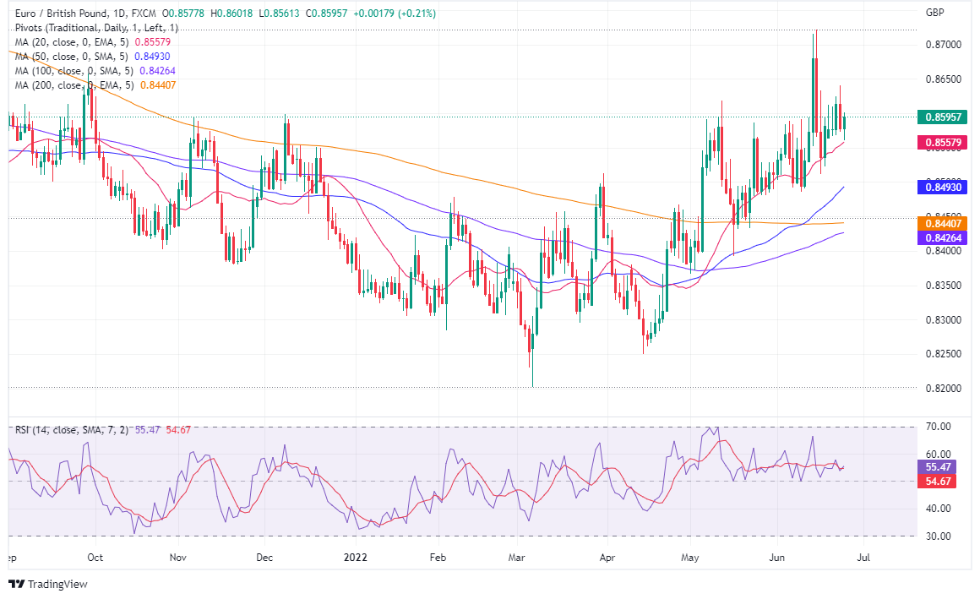980x599 pixels.
Task: Click the 54.67 RSI average value tag
Action: [939, 481]
